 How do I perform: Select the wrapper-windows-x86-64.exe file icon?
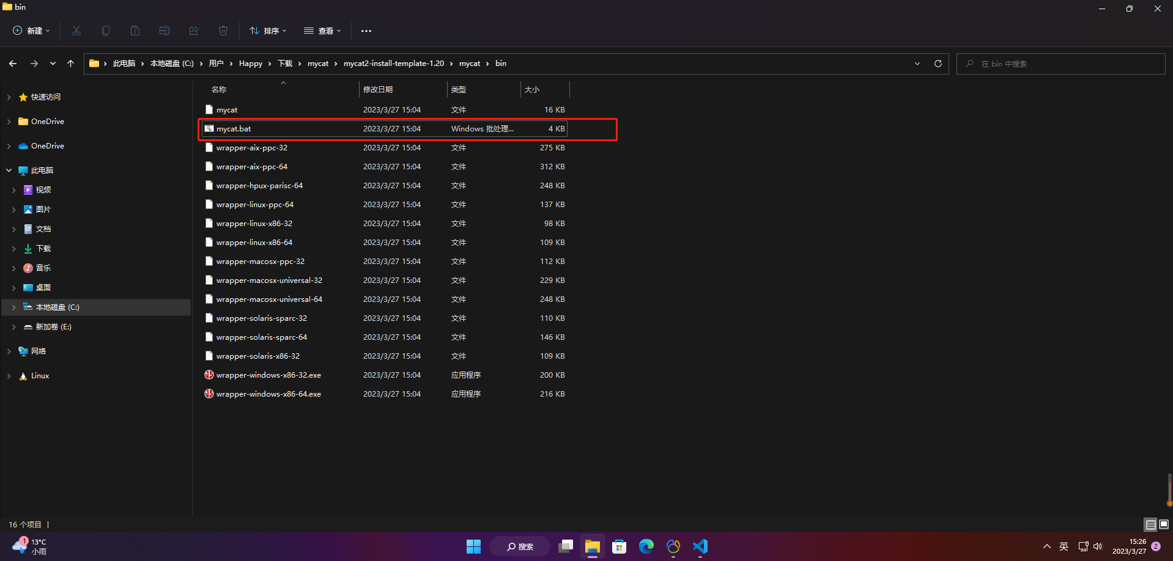(x=209, y=394)
